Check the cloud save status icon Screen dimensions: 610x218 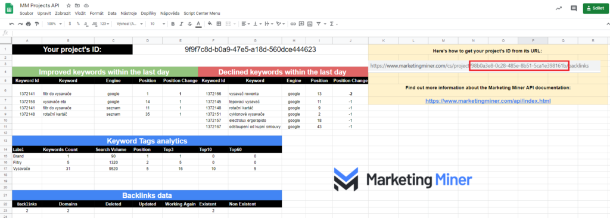86,6
